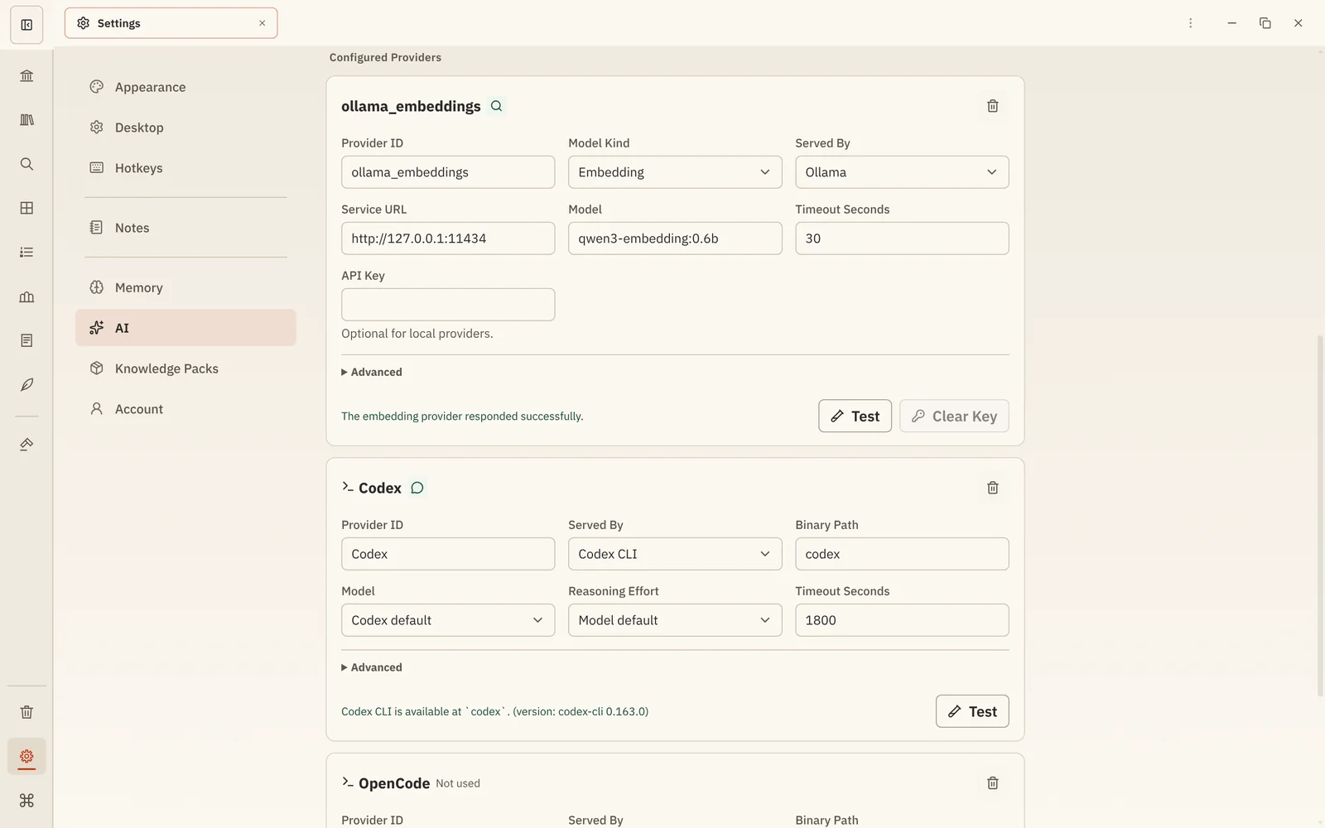Open the Model dropdown showing Codex default

click(448, 620)
